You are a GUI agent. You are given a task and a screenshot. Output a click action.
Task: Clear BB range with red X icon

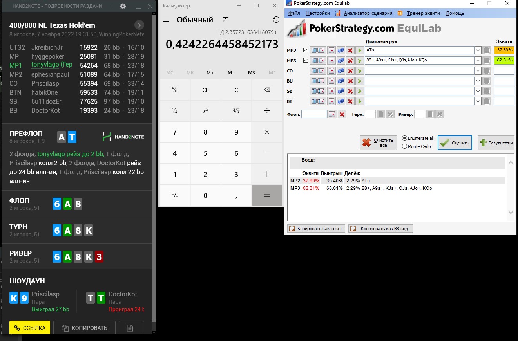tap(350, 101)
